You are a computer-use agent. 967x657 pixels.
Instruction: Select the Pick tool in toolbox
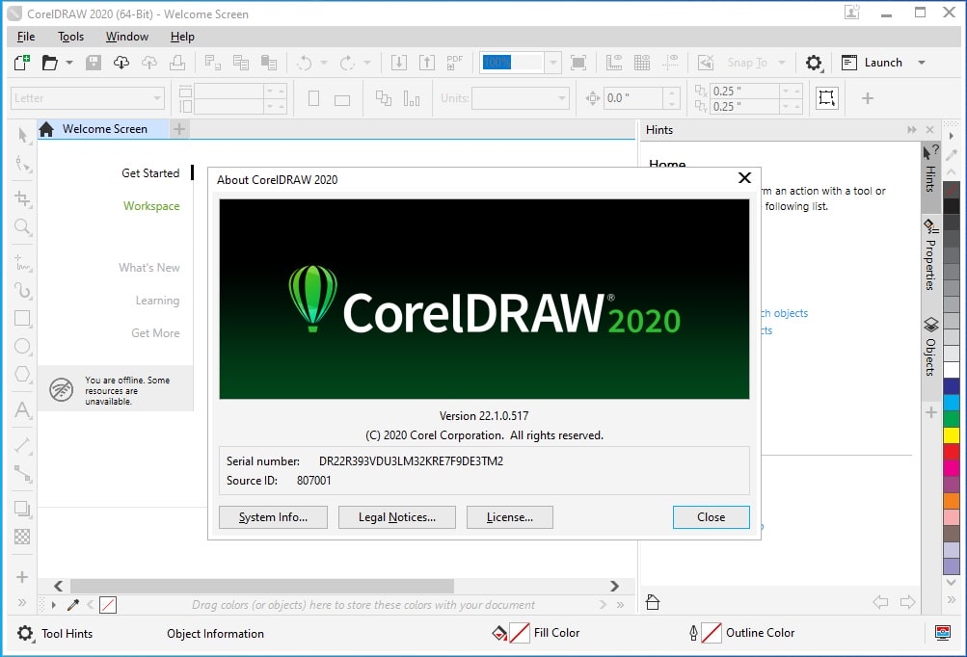pos(23,135)
